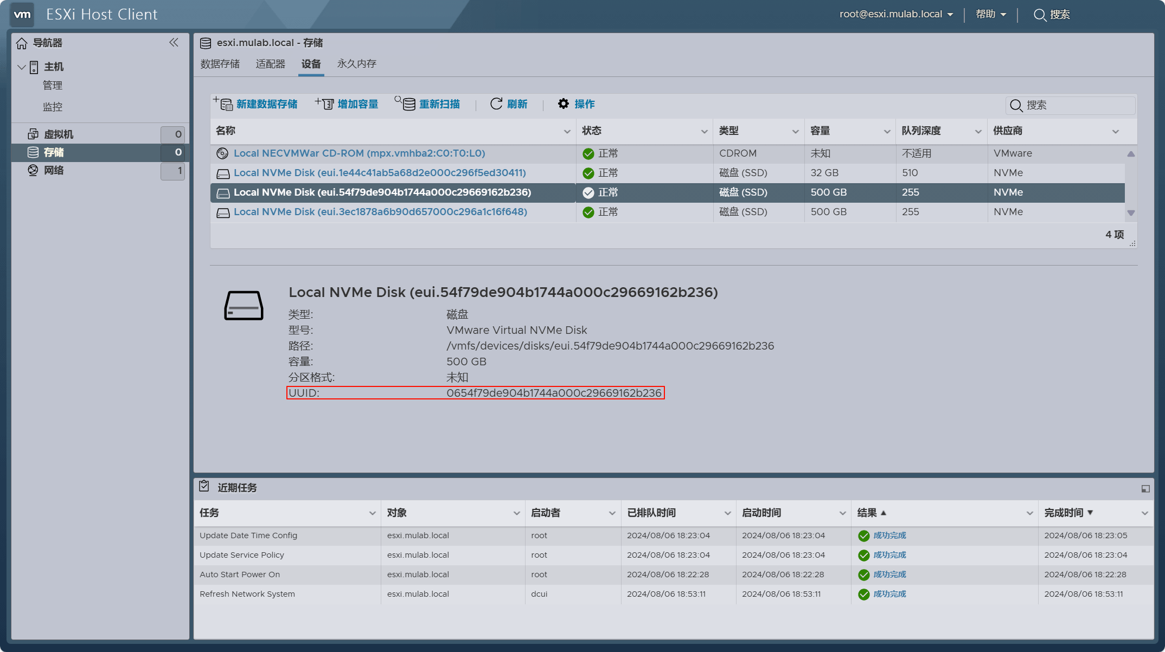Click the New datastore button label
Screen dimensions: 1165x652
(267, 104)
